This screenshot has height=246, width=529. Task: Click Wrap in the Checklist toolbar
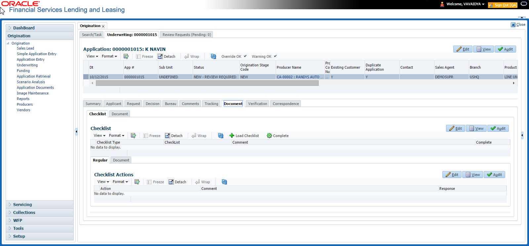[199, 136]
